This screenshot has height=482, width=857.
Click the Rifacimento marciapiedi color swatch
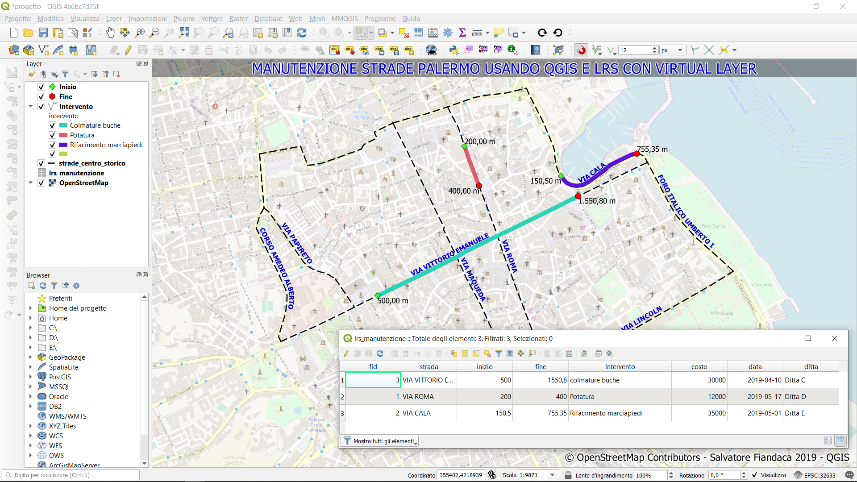[x=63, y=145]
